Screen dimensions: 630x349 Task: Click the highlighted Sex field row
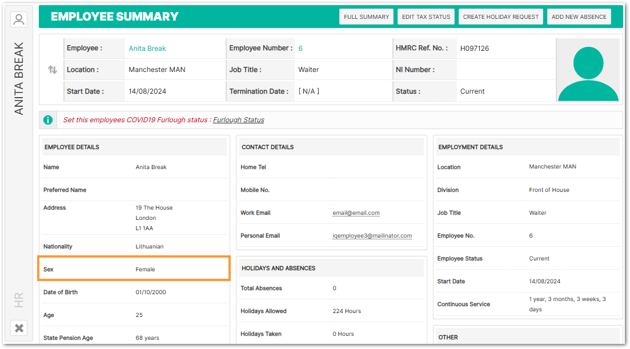coord(134,268)
